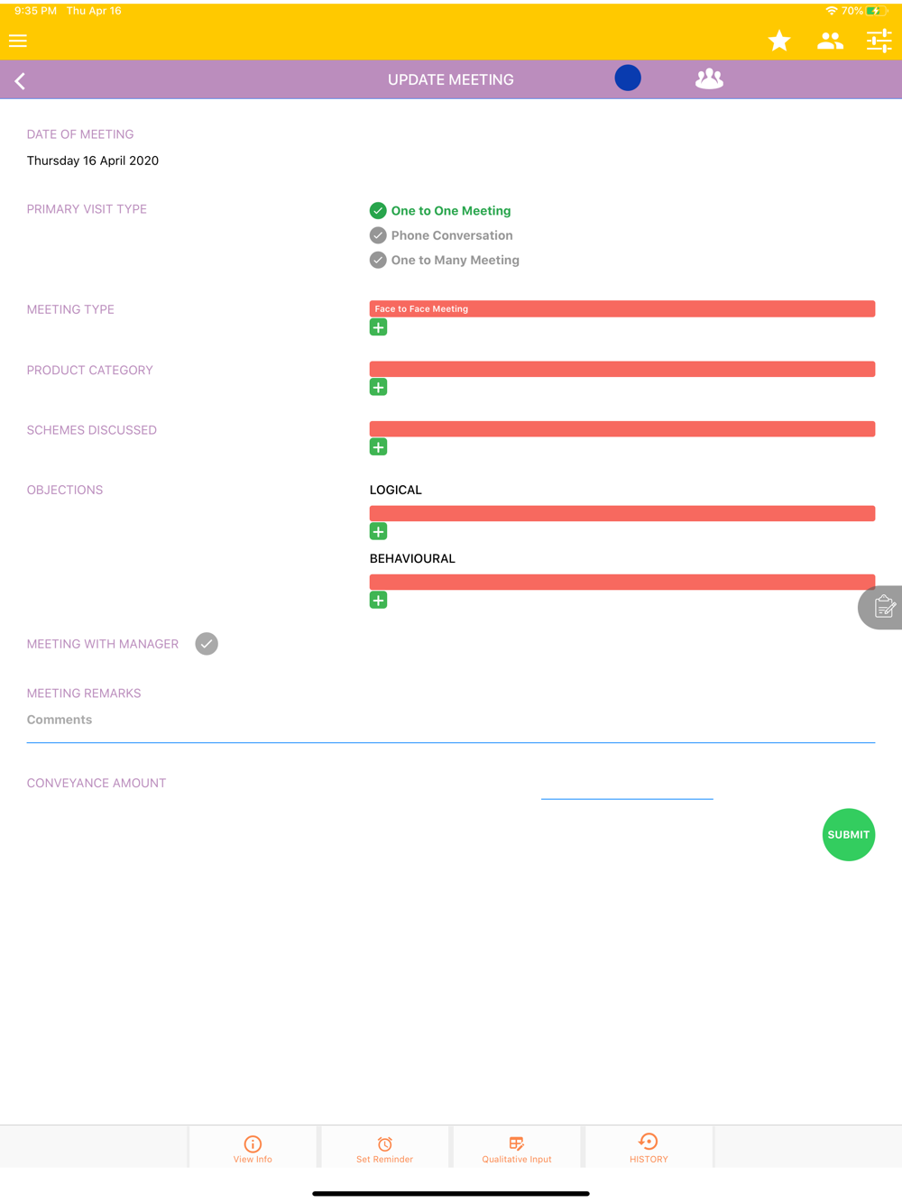
Task: Go back with the left chevron
Action: [x=20, y=81]
